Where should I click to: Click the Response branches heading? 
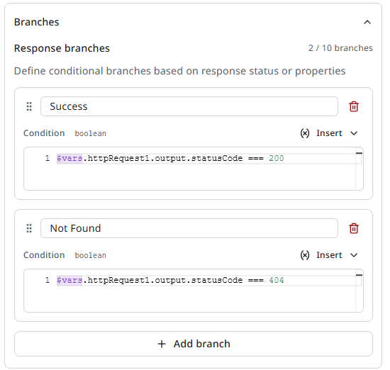pos(62,48)
